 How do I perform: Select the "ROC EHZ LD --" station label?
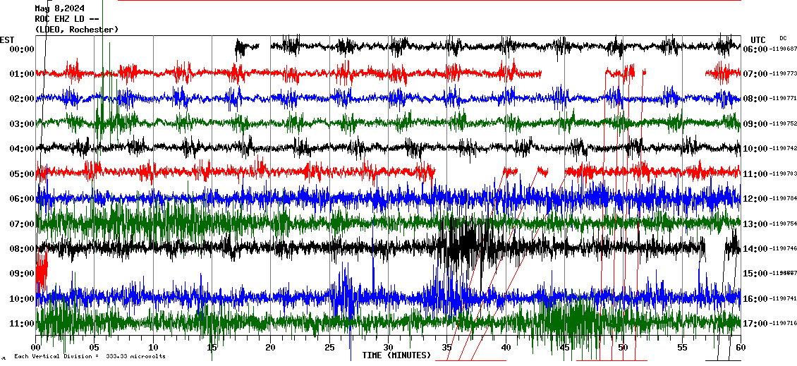tap(66, 19)
